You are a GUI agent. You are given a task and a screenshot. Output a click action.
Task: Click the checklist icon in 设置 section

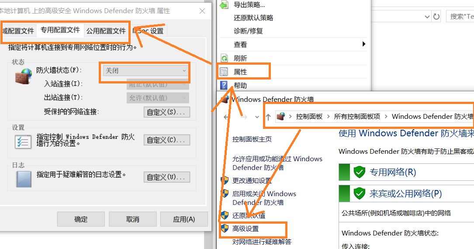click(x=23, y=142)
